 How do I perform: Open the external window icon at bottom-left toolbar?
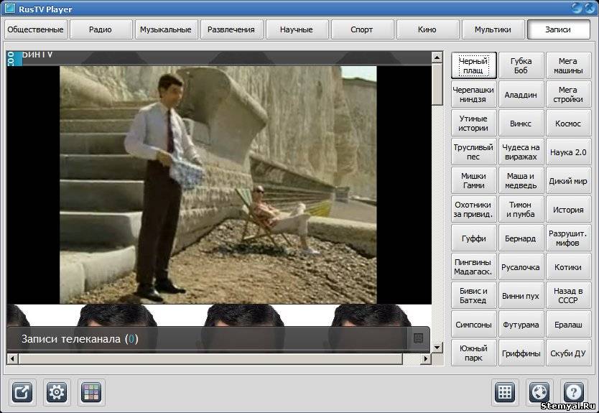click(22, 392)
